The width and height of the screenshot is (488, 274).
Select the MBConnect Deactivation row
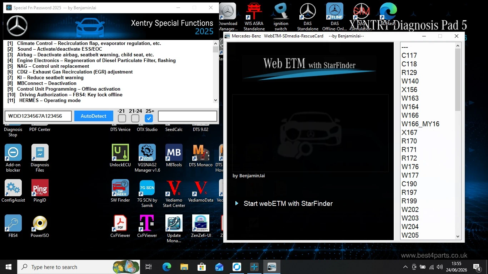click(42, 83)
